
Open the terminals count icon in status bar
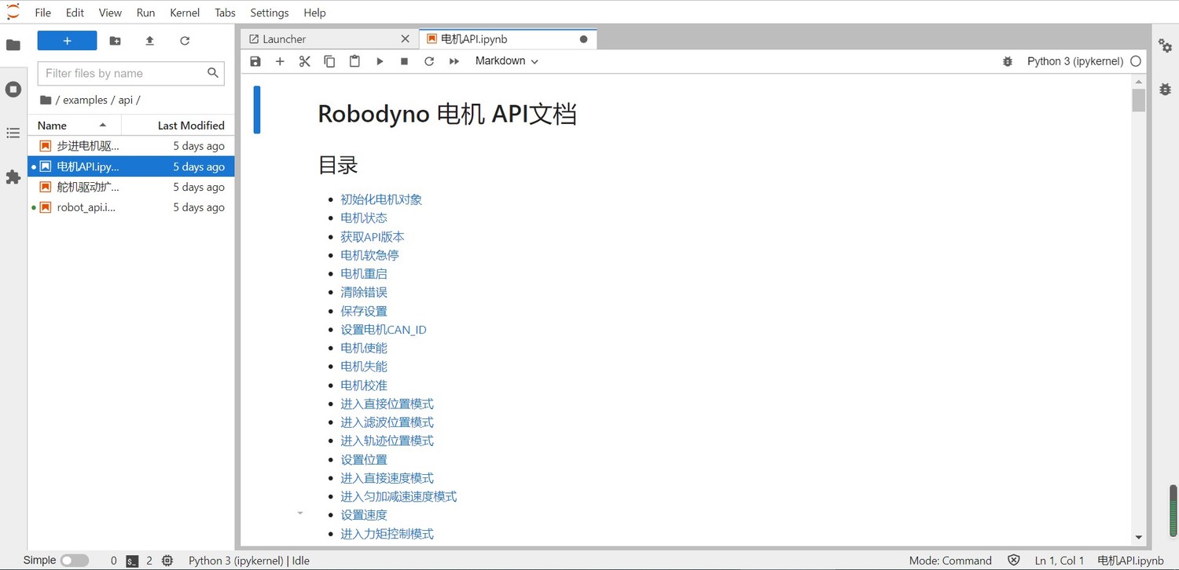click(132, 561)
